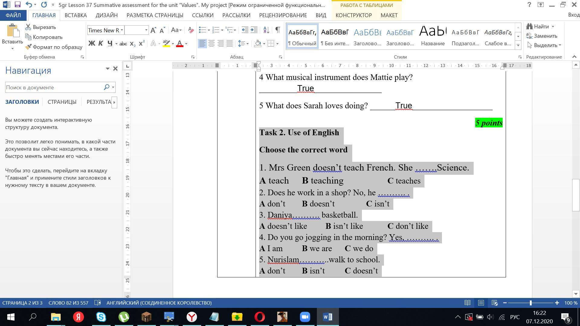
Task: Show paragraph marks with pilcrow icon
Action: [278, 30]
